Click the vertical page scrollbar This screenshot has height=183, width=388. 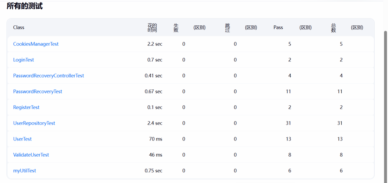click(x=386, y=105)
